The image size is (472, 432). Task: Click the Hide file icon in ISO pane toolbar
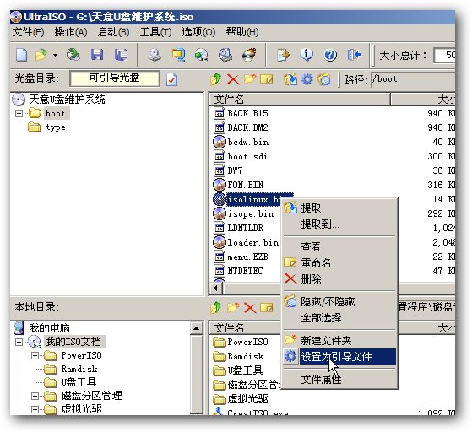324,79
